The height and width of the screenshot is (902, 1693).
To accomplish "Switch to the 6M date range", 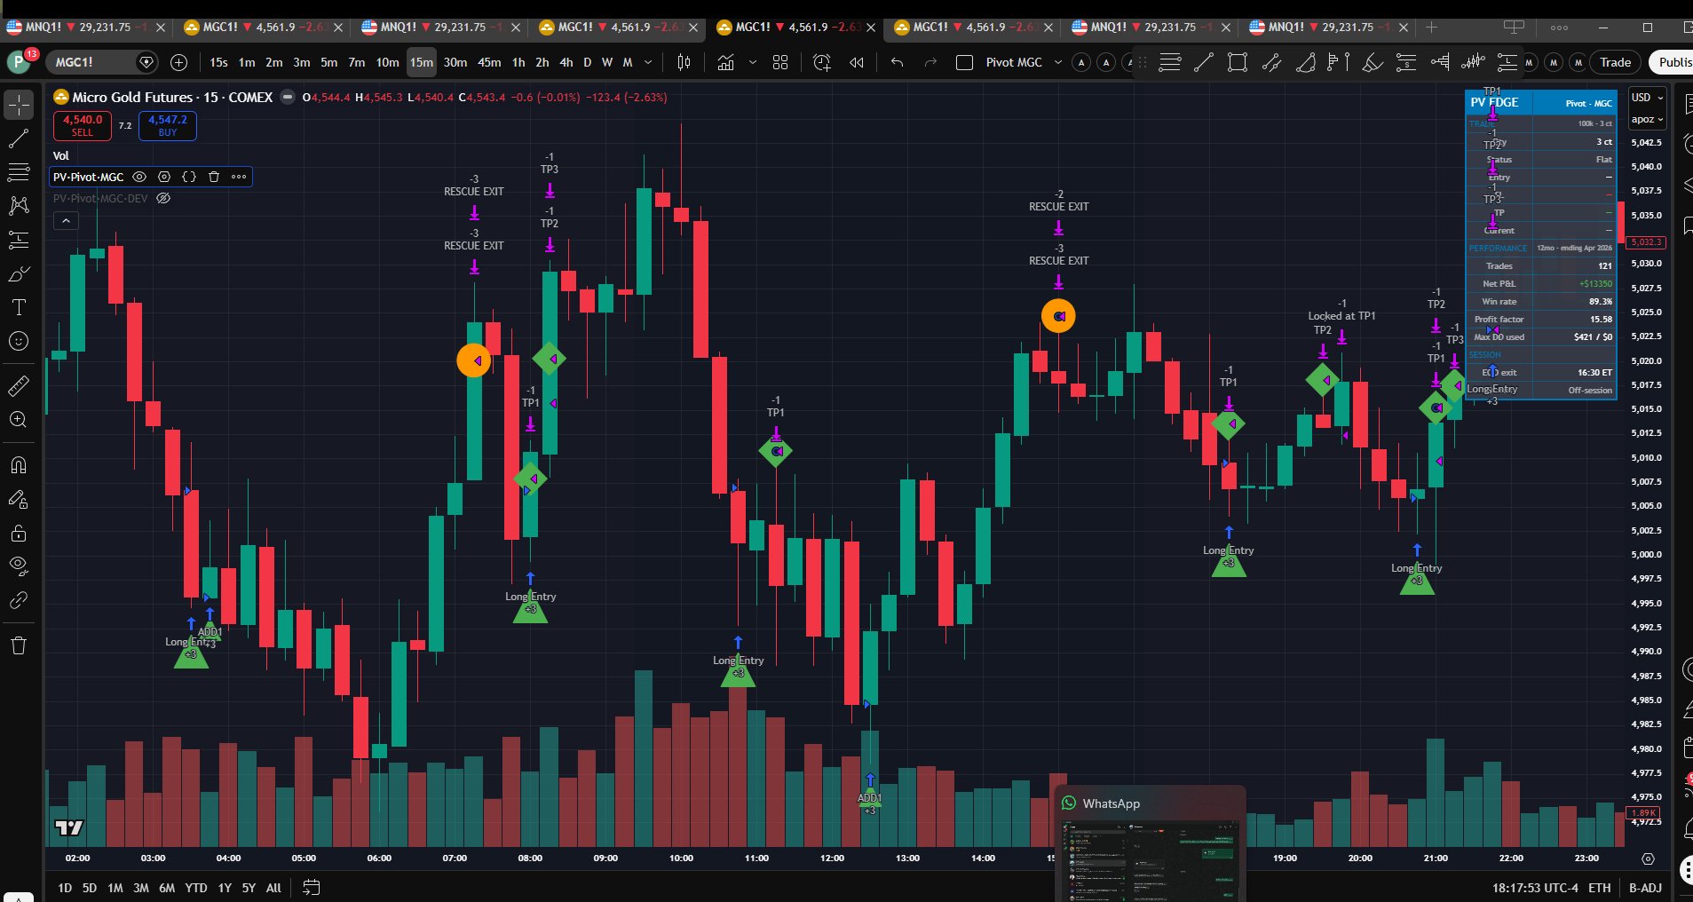I will coord(167,888).
